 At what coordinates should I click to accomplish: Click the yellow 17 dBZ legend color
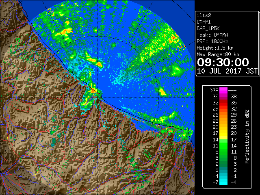point(223,133)
